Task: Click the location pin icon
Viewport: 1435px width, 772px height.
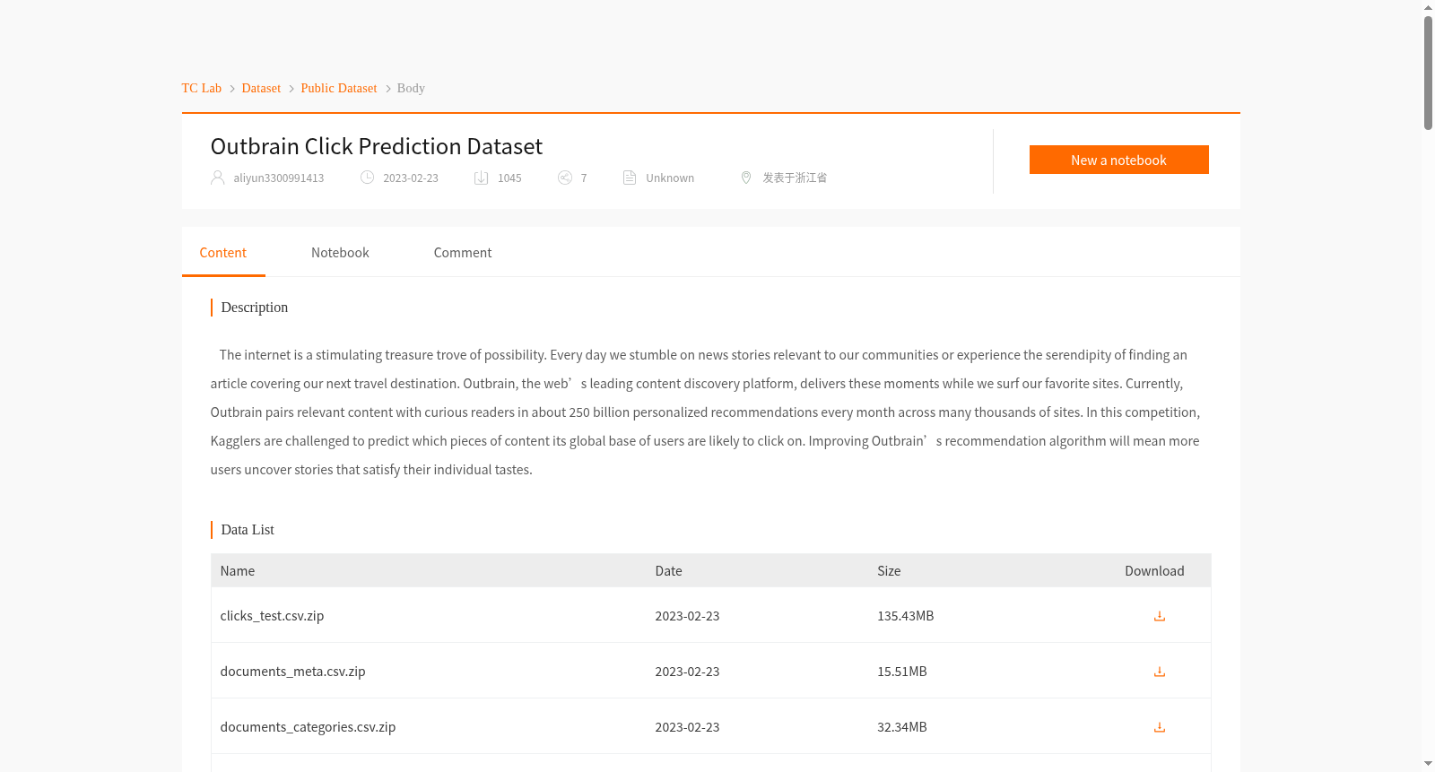Action: click(746, 178)
